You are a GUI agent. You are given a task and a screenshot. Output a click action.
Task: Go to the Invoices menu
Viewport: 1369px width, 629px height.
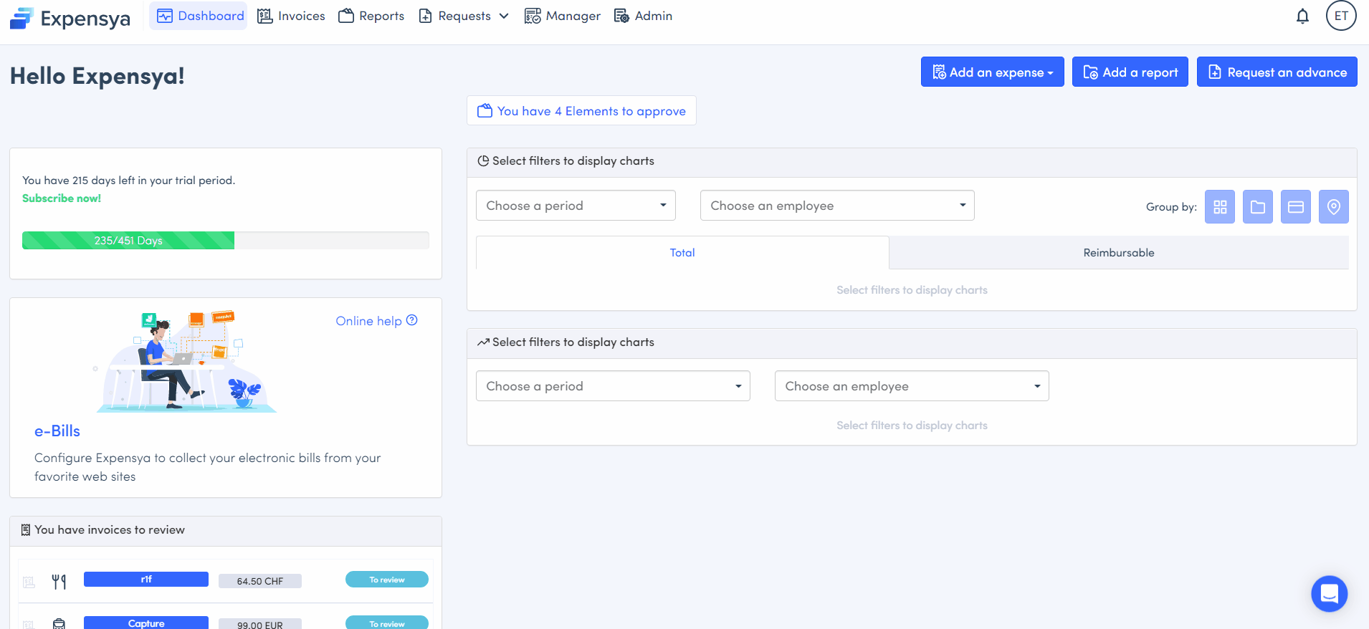[x=291, y=16]
